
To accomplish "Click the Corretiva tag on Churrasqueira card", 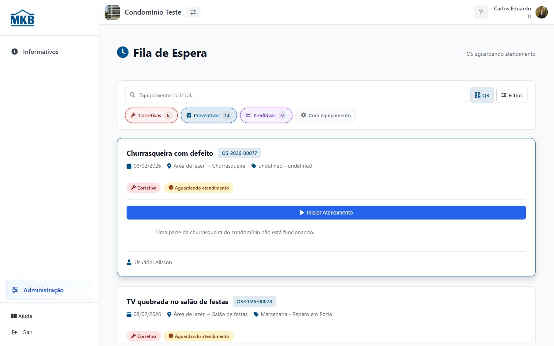I will (x=144, y=188).
